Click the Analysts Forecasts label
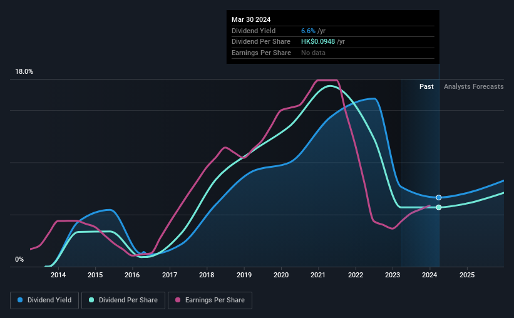Screen dimensions: 514x318 pyautogui.click(x=474, y=86)
